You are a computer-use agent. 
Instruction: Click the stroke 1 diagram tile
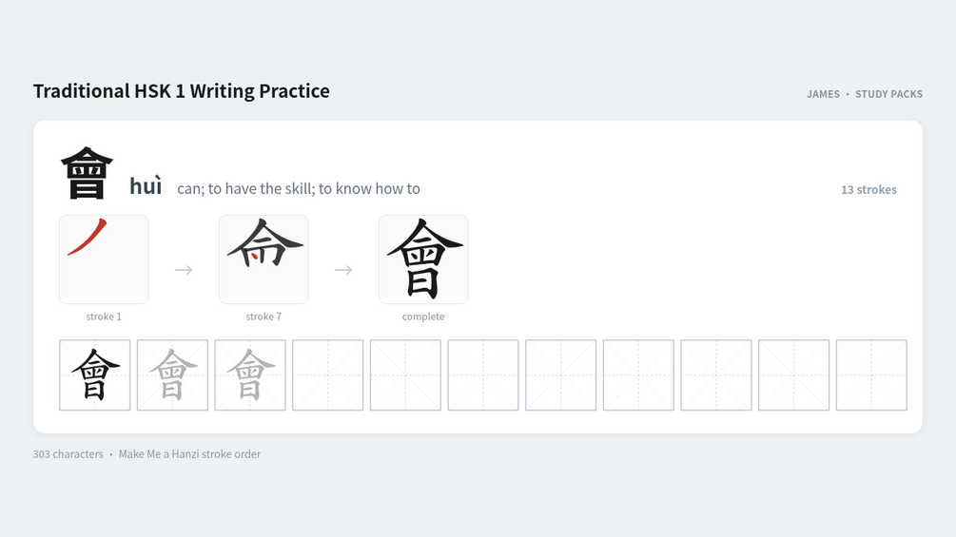point(104,259)
